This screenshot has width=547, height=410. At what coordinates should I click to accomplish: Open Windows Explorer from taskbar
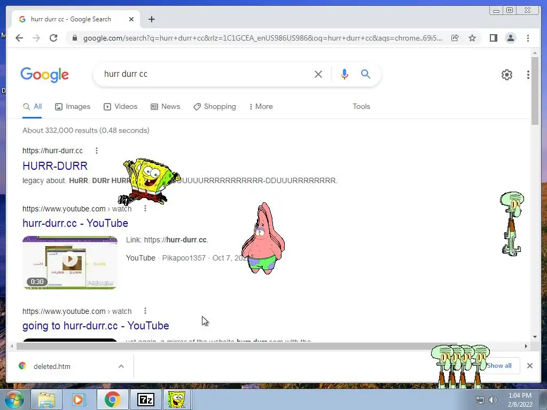coord(46,399)
